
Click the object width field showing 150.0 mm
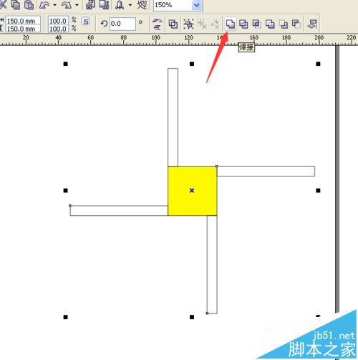click(x=23, y=21)
